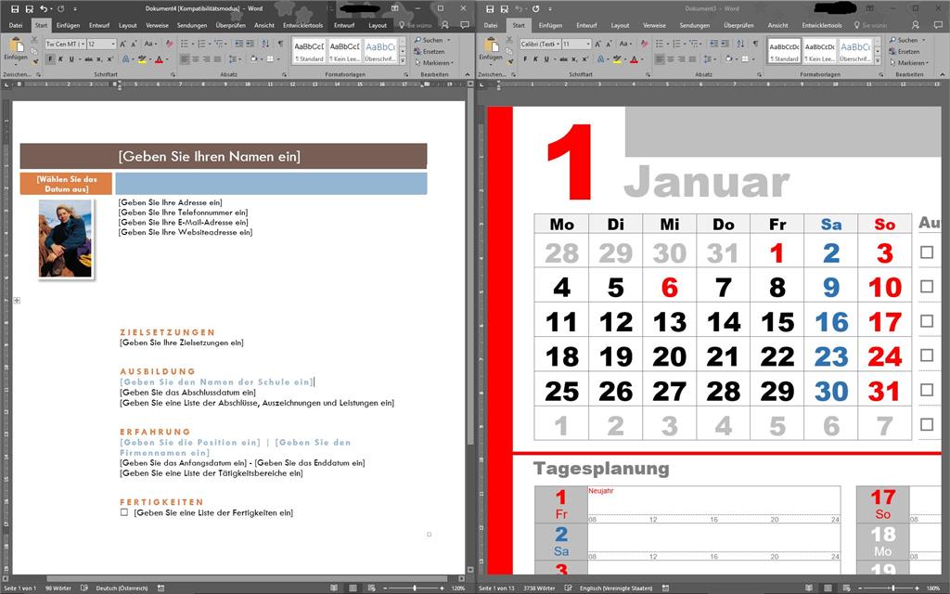Tick calendar checkbox beside week of 10

point(927,286)
